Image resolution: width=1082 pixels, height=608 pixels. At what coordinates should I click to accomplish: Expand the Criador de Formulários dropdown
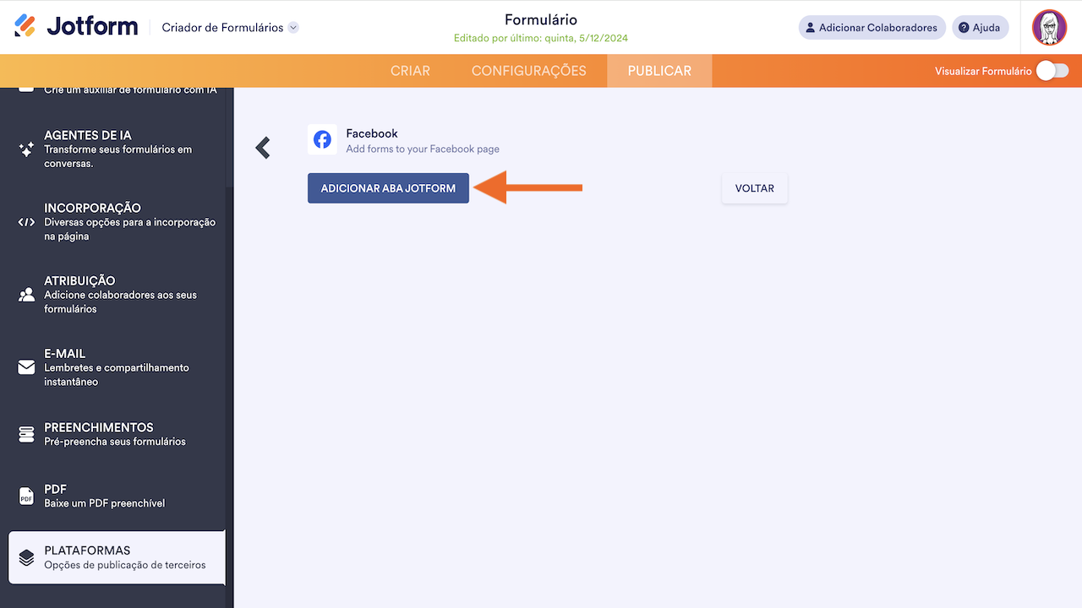click(293, 28)
